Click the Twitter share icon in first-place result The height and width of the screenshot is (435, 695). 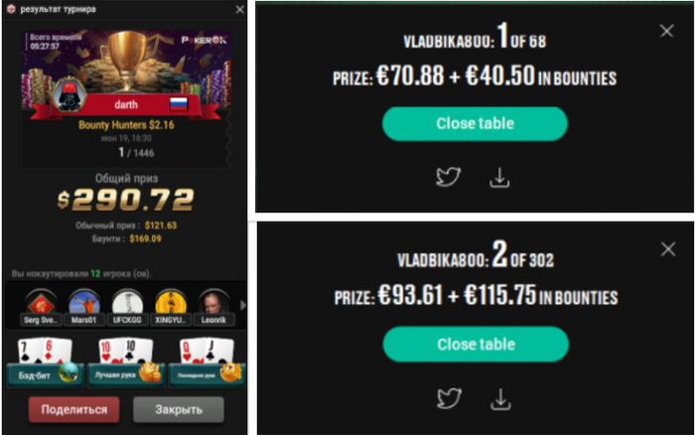448,177
